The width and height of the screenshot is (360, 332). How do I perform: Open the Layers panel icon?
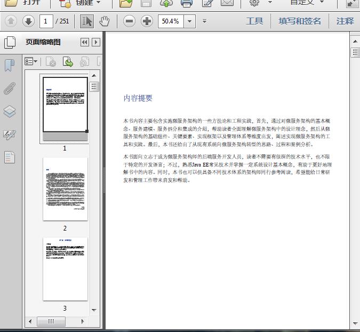click(x=9, y=112)
